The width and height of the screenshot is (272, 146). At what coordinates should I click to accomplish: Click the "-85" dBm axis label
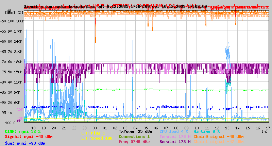click(3, 92)
